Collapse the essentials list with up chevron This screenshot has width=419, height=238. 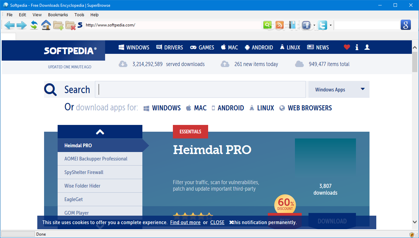click(100, 132)
